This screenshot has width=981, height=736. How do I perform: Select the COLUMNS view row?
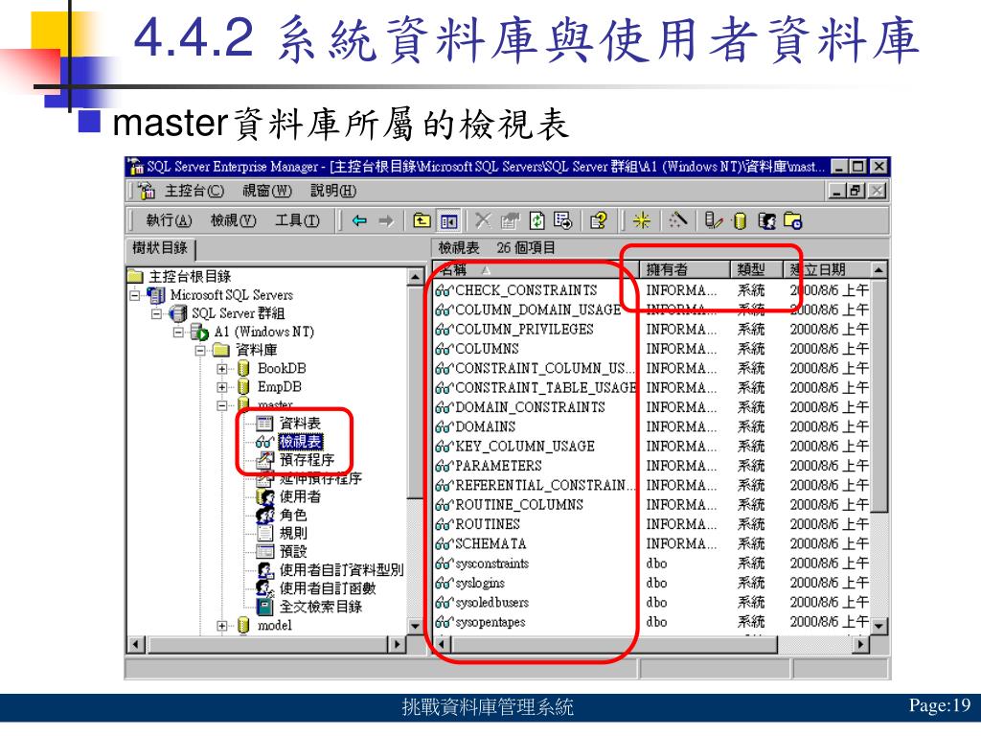[x=477, y=349]
